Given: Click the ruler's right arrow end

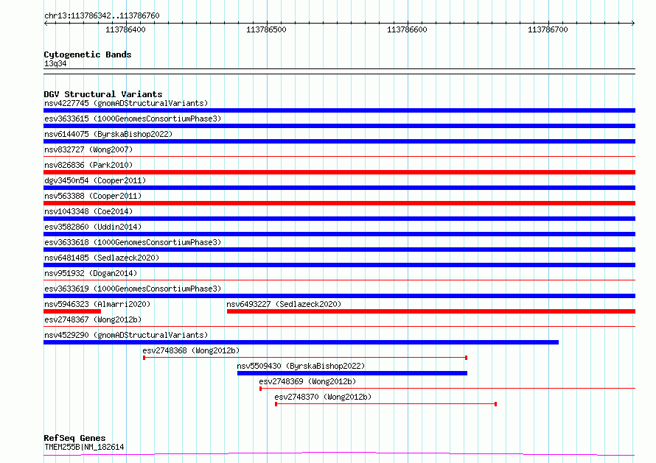Looking at the screenshot, I should (x=633, y=24).
